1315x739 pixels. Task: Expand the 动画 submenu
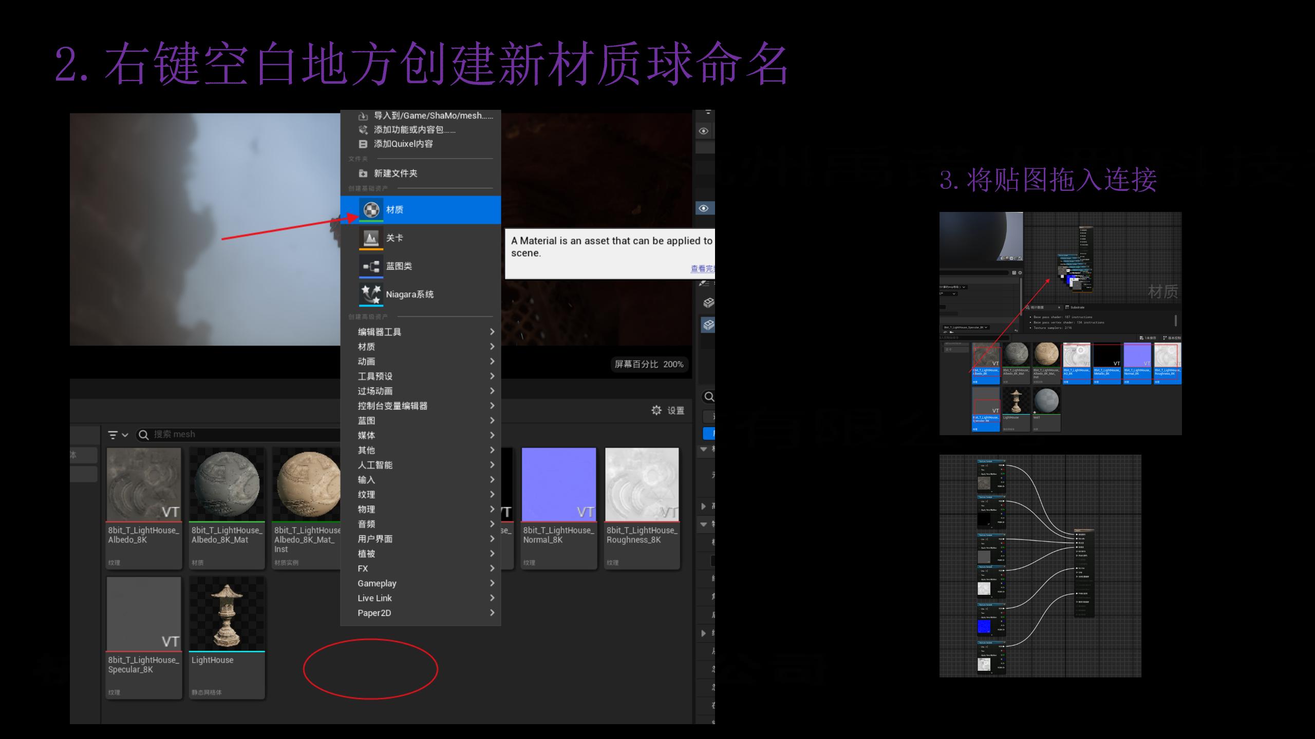(x=420, y=361)
